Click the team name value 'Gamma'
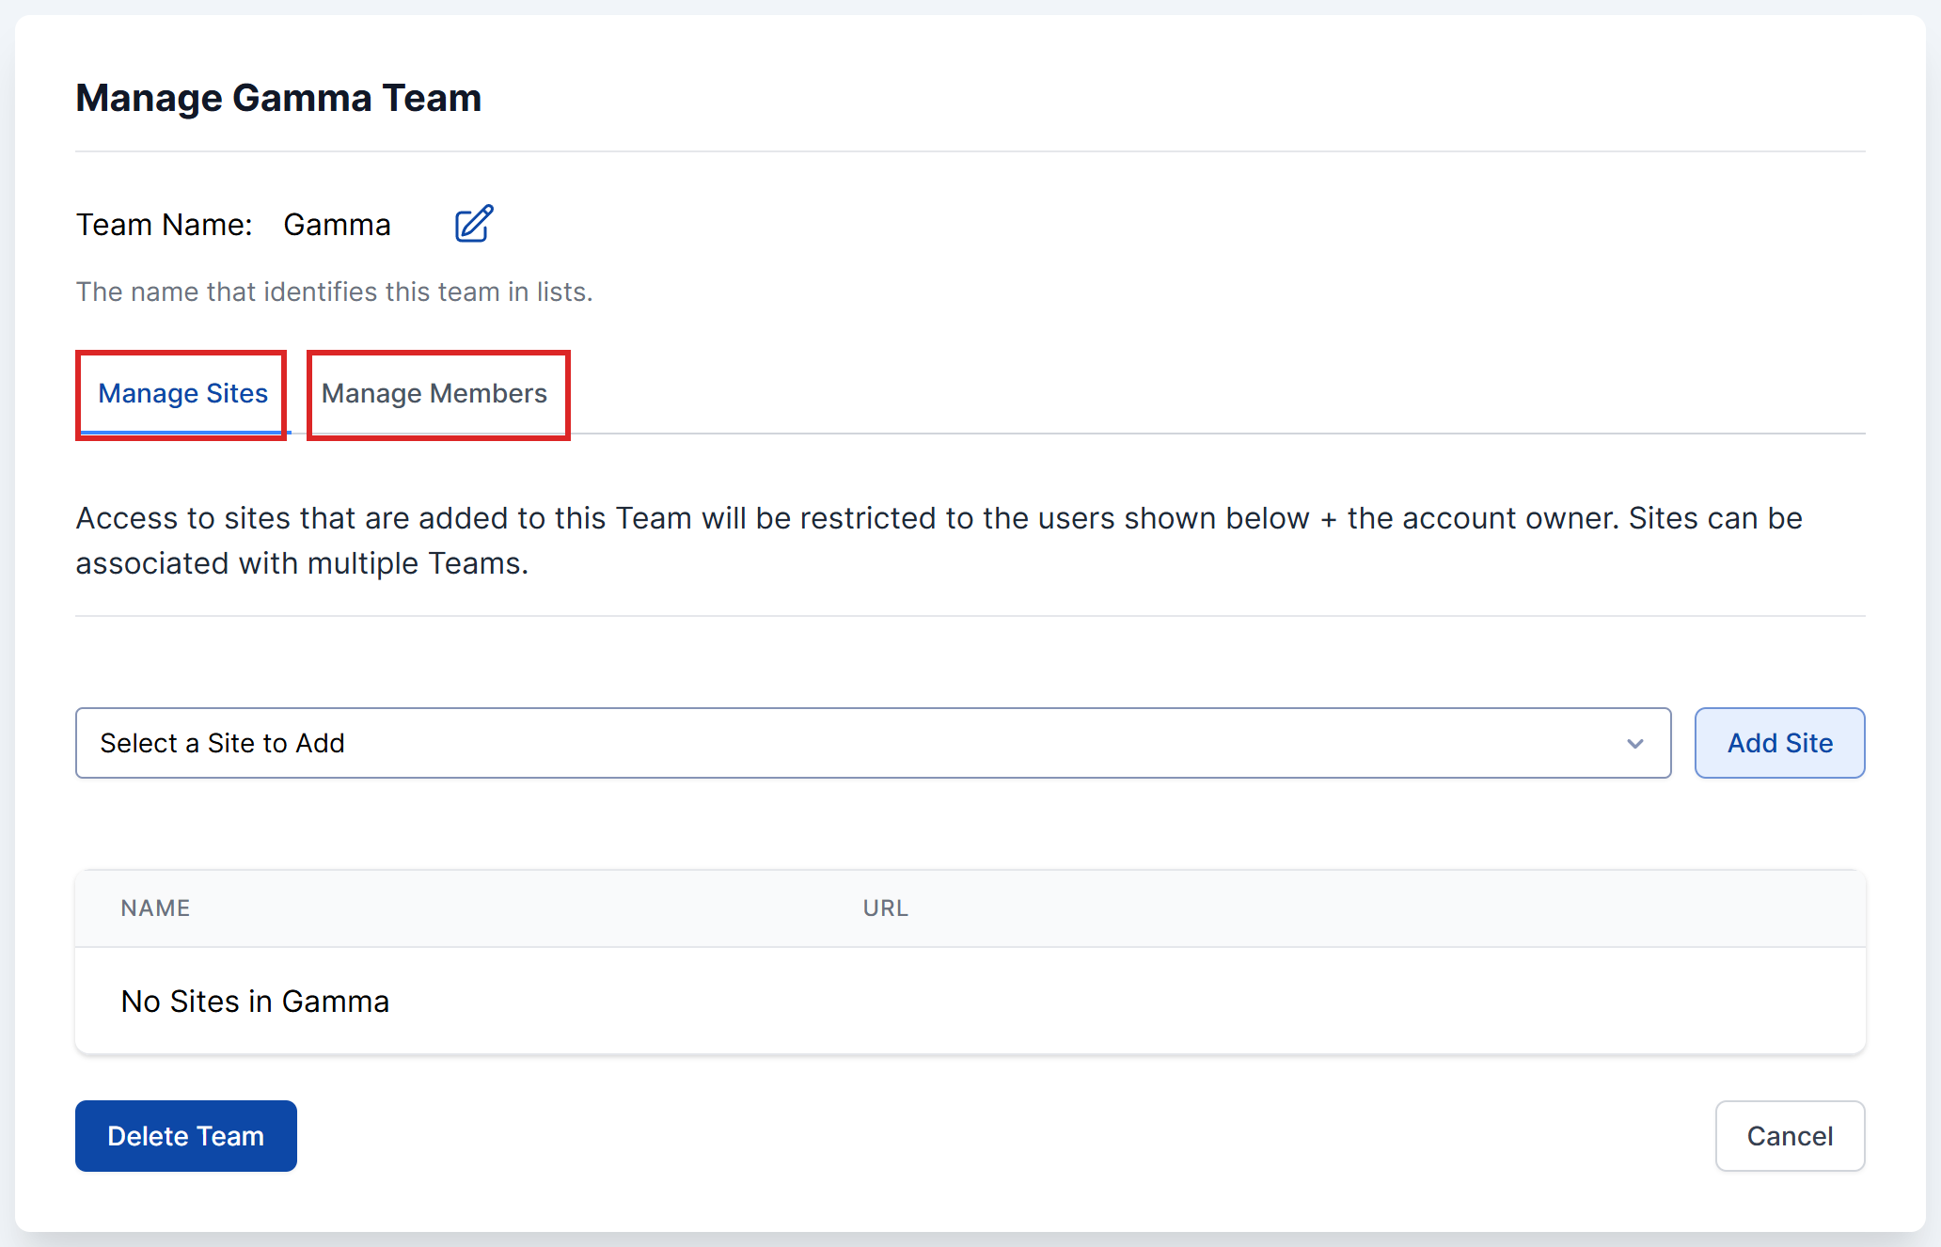Viewport: 1941px width, 1247px height. click(337, 225)
